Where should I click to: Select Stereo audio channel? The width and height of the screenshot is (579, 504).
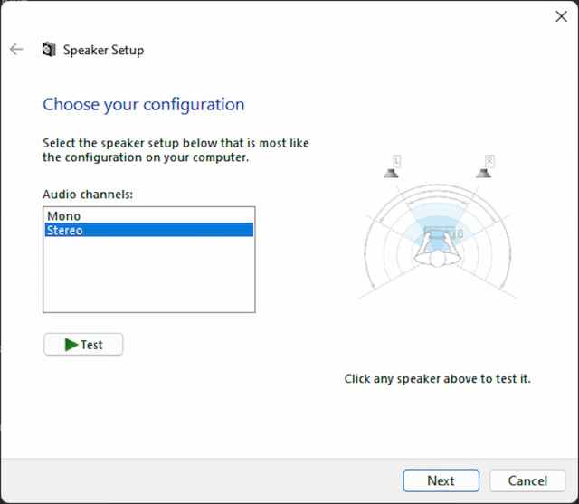point(65,231)
